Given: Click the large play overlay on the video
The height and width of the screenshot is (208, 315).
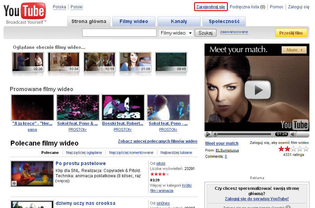Looking at the screenshot, I should click(x=257, y=90).
